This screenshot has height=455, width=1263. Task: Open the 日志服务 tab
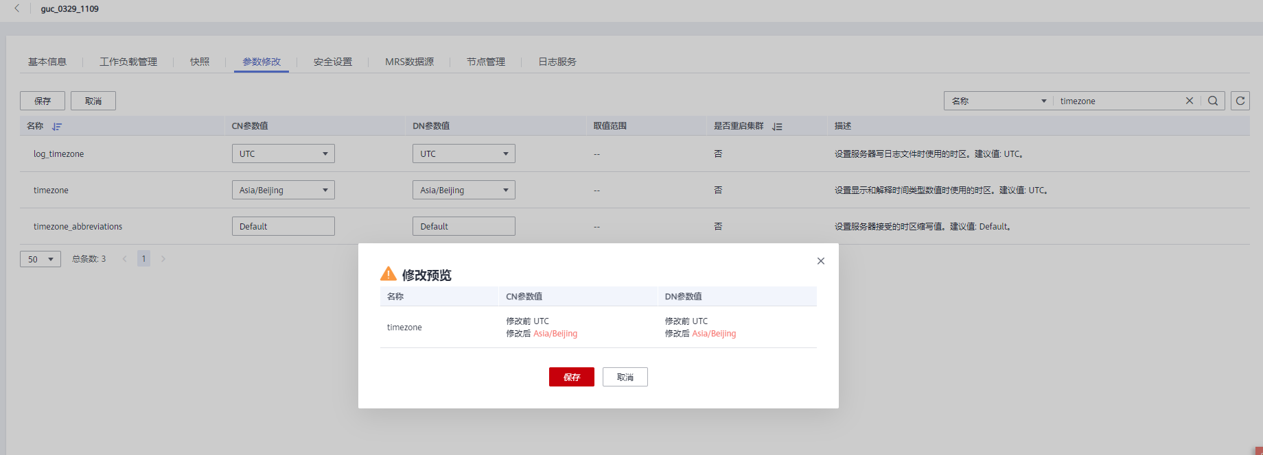click(x=557, y=62)
